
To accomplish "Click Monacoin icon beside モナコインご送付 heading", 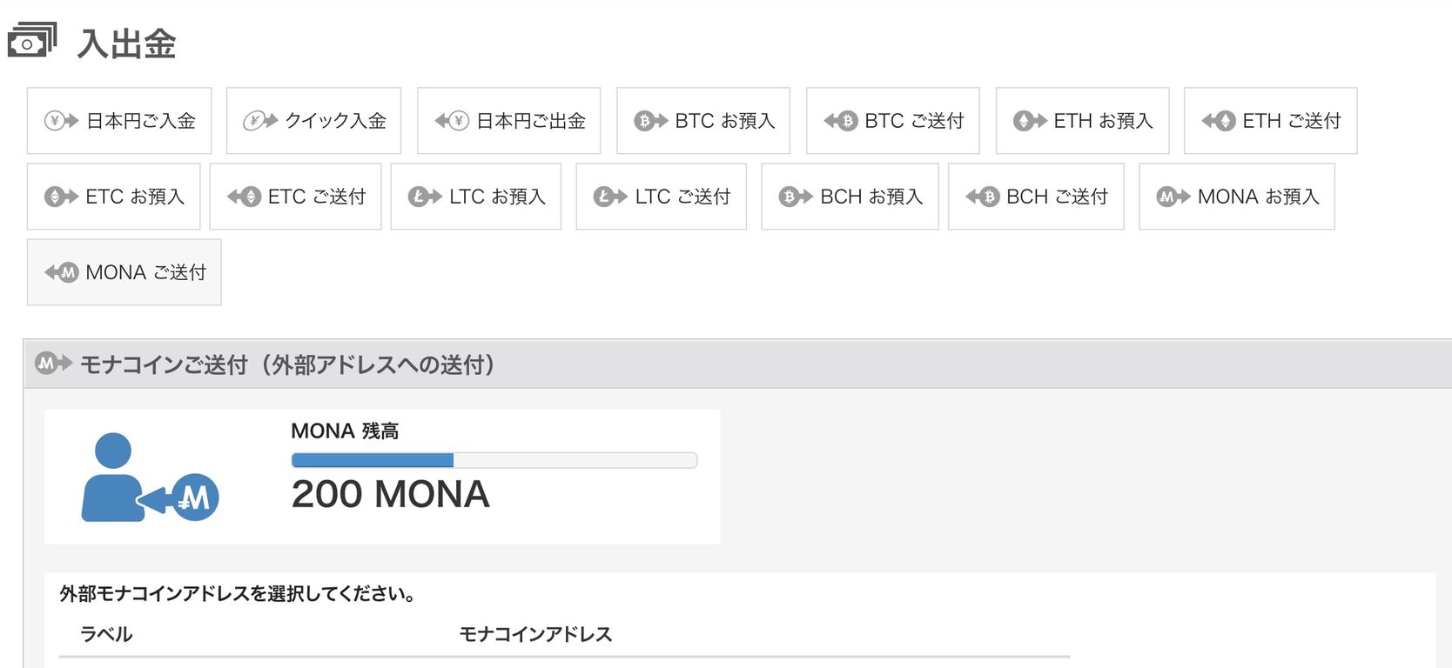I will tap(53, 364).
